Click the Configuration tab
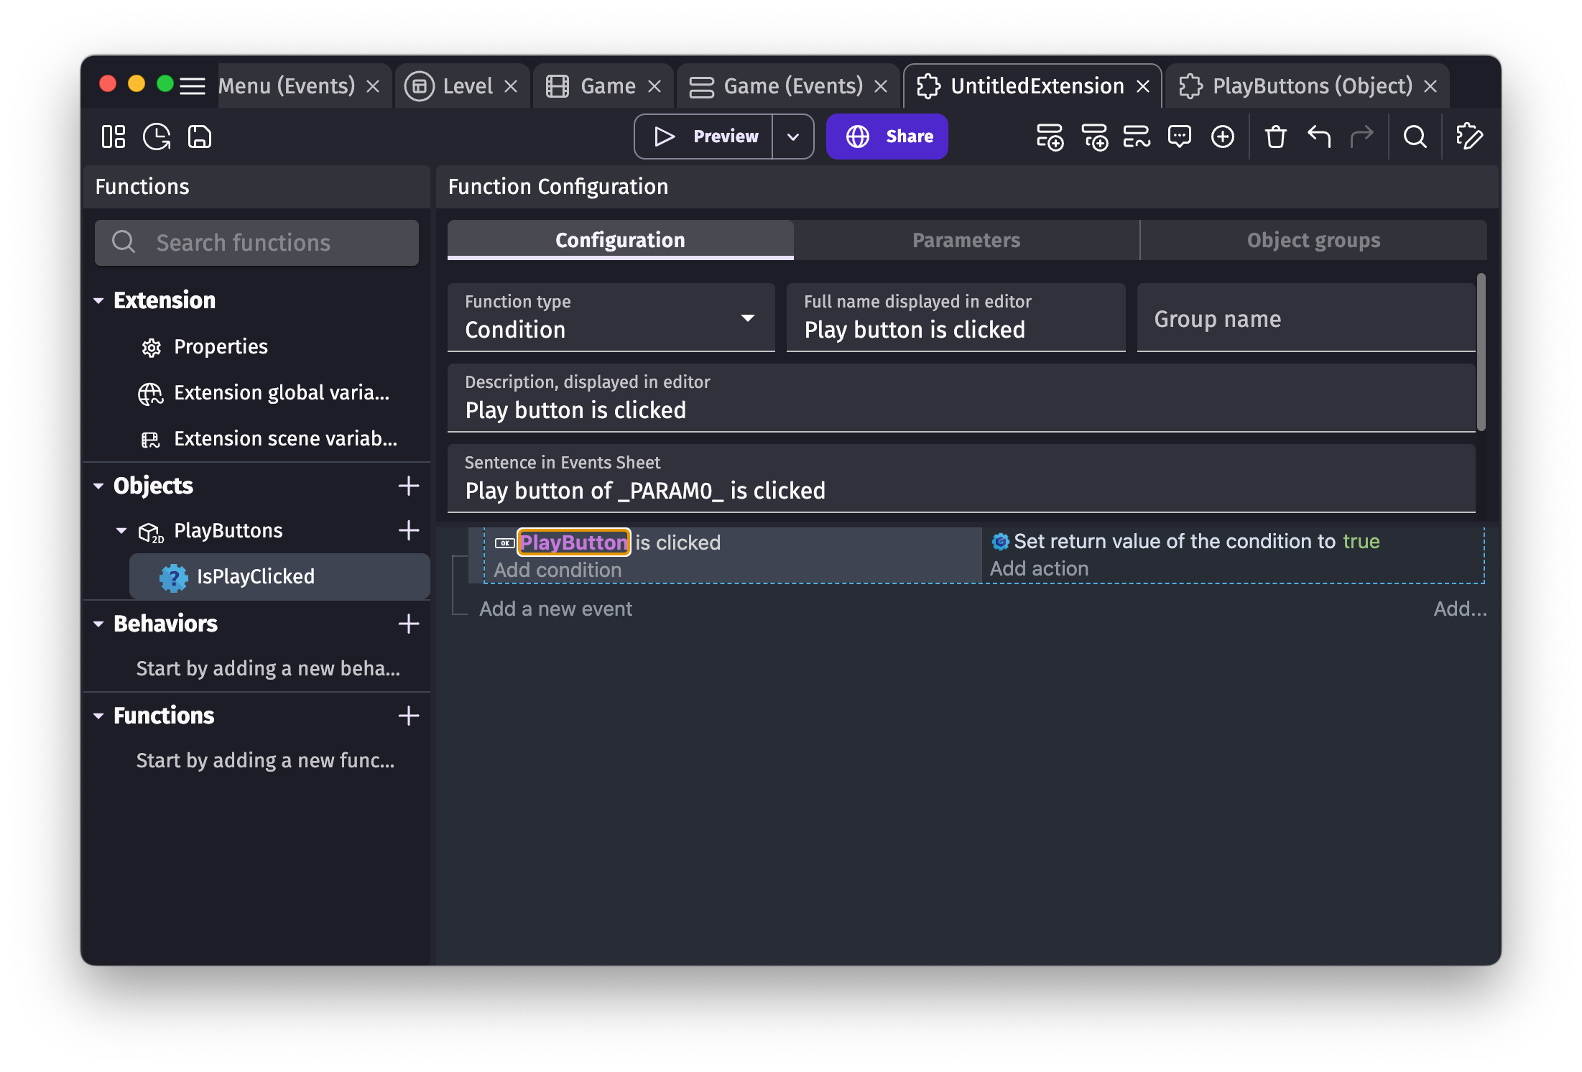This screenshot has width=1582, height=1072. (619, 239)
